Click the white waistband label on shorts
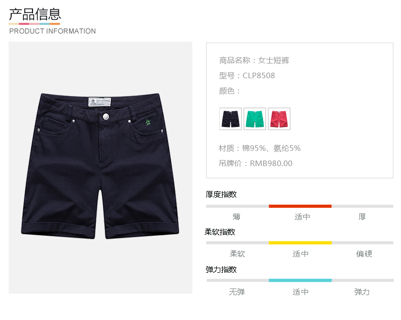The image size is (401, 320). (99, 102)
